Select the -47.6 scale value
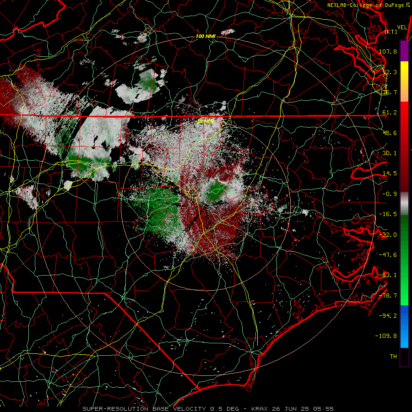412x412 pixels. (x=388, y=255)
